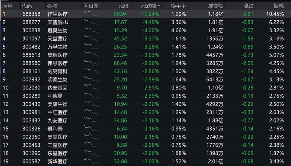Sort by the 振幅 column header
The image size is (291, 166).
tap(279, 6)
